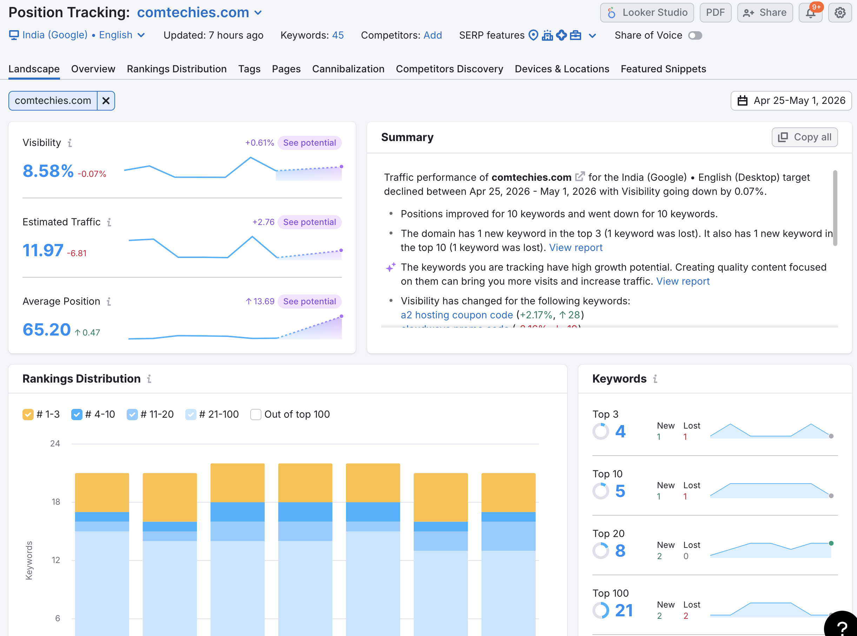
Task: Click the briefcase SERP feature icon
Action: click(575, 35)
